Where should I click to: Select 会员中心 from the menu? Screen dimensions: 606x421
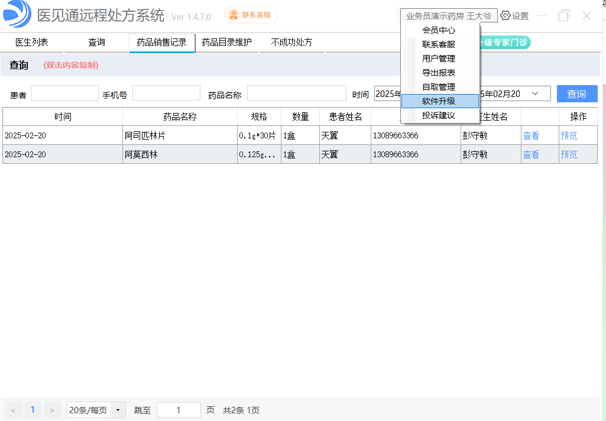pos(439,30)
